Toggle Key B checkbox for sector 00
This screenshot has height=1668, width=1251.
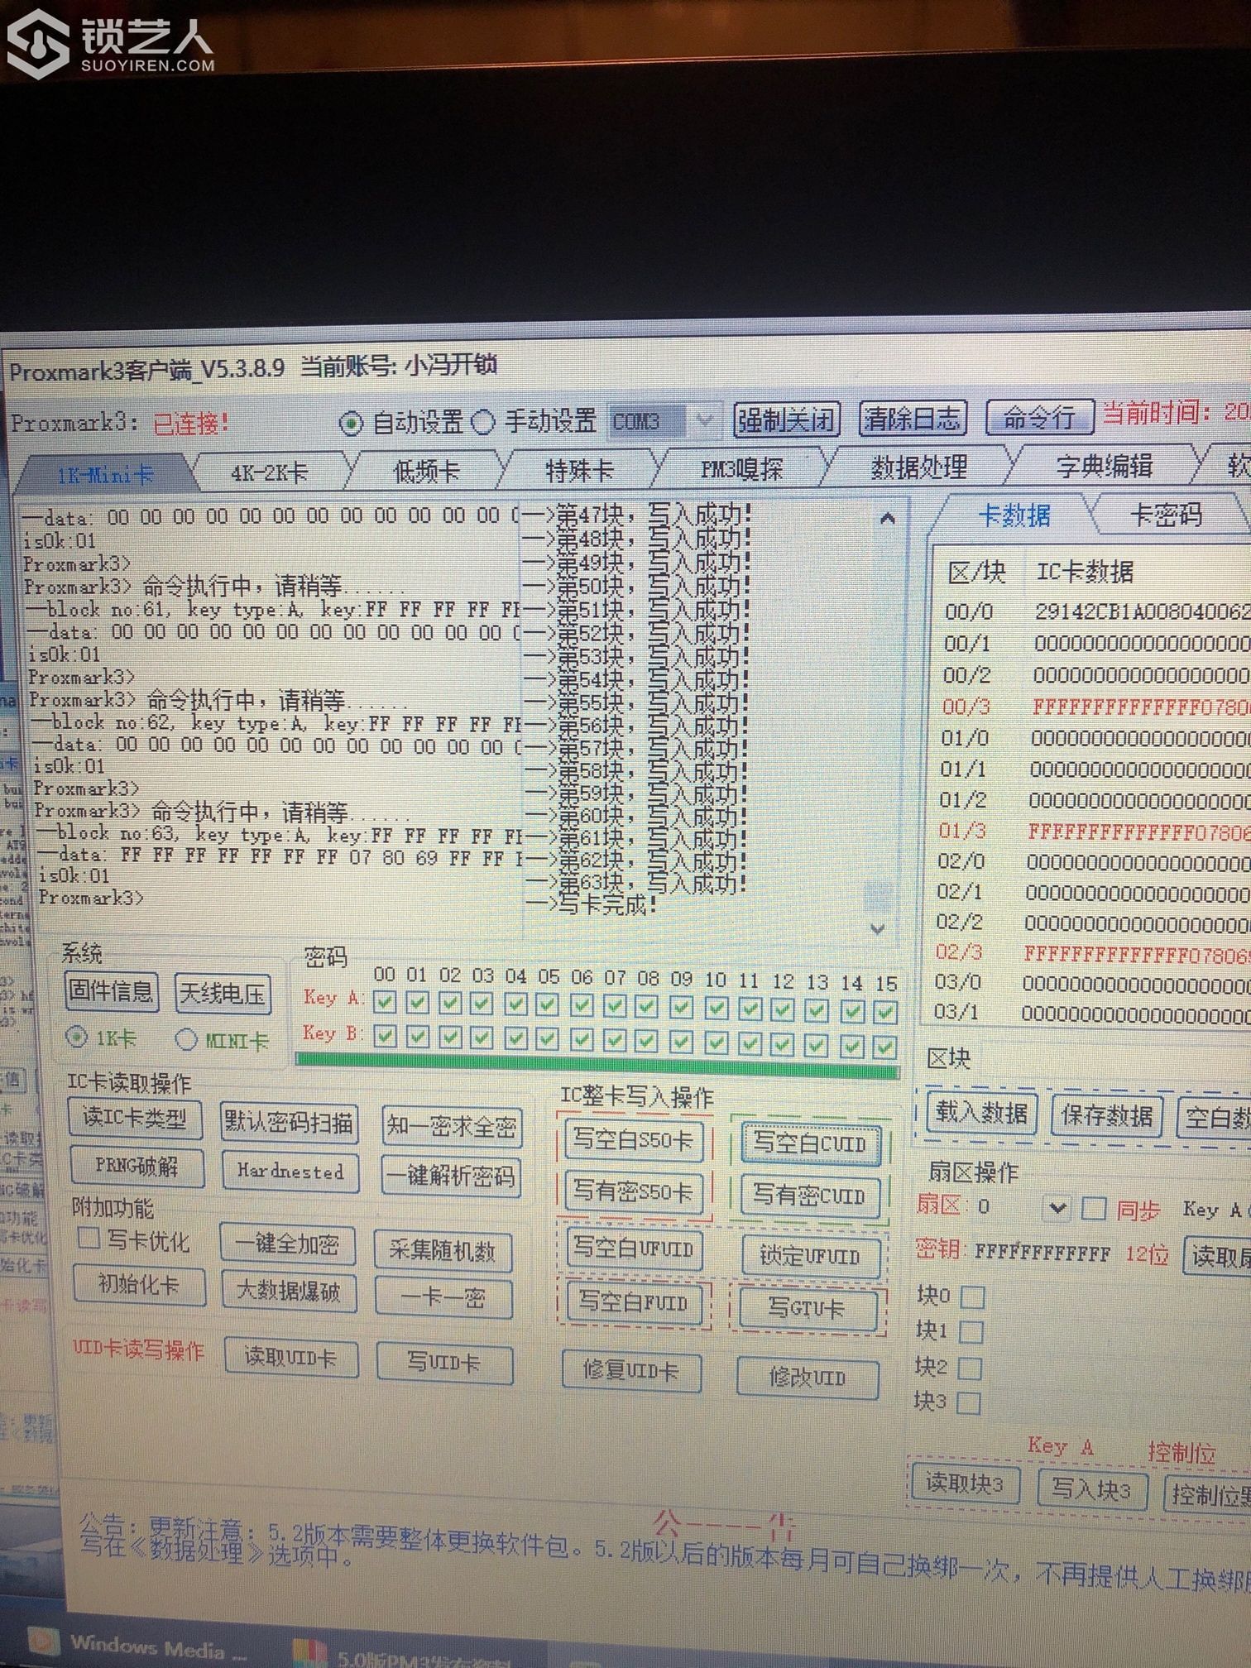(385, 1036)
